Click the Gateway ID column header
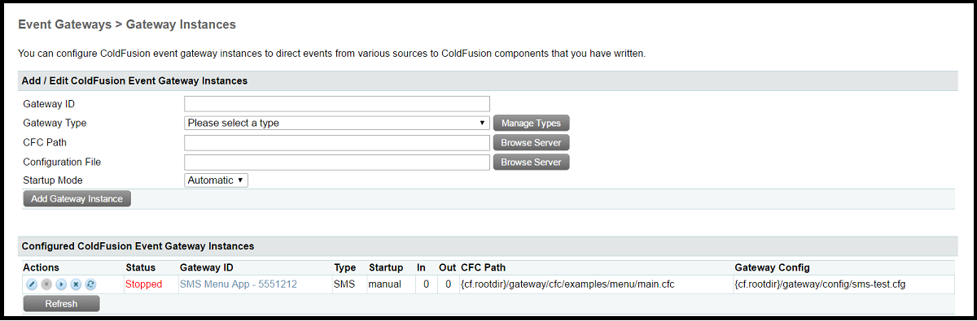 point(206,267)
